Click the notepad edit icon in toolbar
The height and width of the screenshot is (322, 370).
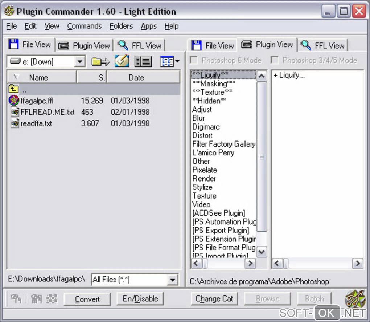point(122,61)
